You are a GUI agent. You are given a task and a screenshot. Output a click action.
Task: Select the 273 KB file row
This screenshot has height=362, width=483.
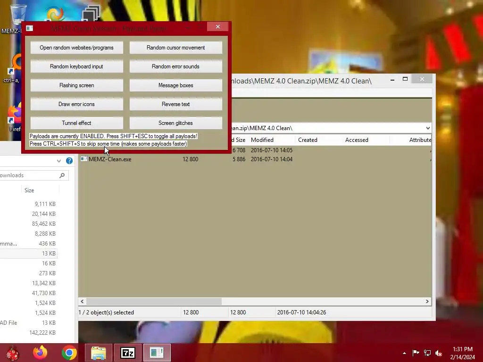(x=28, y=273)
